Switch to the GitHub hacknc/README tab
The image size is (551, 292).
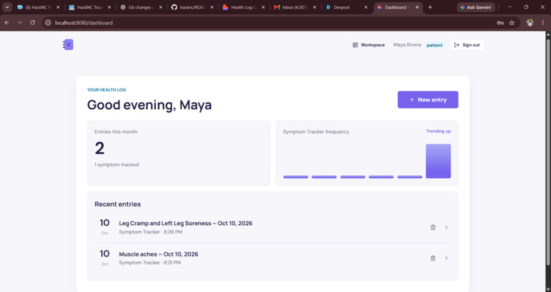click(192, 7)
